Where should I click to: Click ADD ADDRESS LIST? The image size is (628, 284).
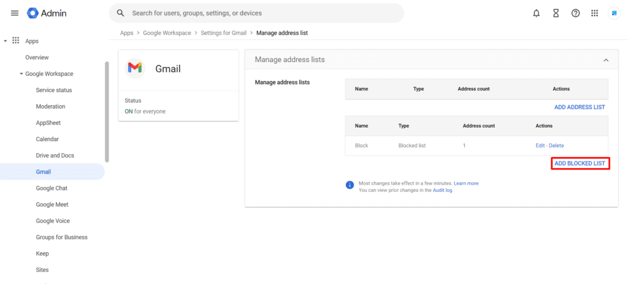pos(580,107)
